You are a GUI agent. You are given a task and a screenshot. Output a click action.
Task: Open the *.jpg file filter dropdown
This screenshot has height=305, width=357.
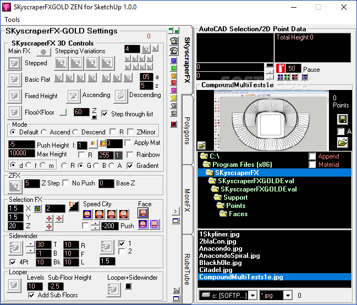point(288,296)
